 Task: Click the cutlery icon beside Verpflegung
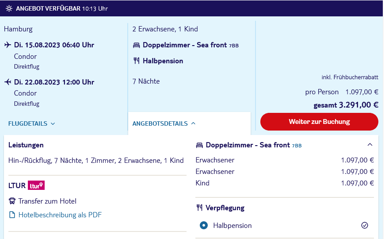199,208
